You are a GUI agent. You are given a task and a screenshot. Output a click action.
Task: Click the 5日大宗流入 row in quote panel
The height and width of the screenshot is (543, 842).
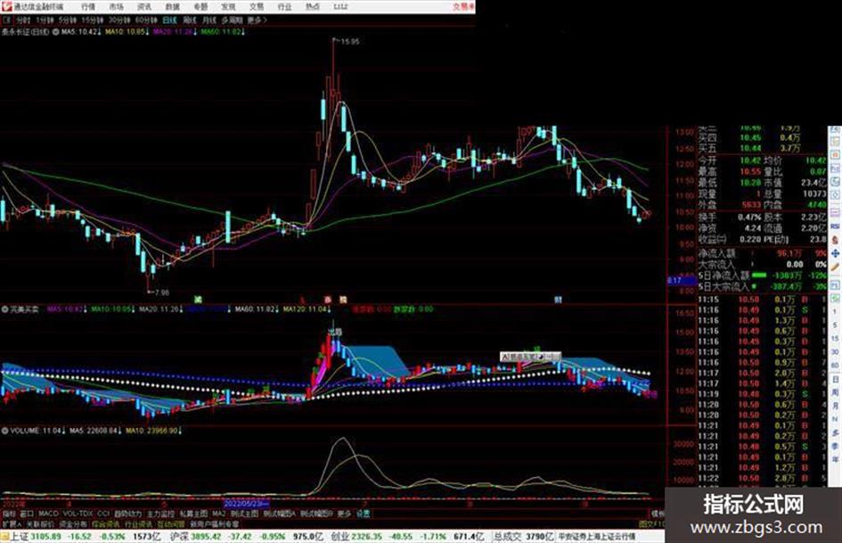[x=762, y=286]
